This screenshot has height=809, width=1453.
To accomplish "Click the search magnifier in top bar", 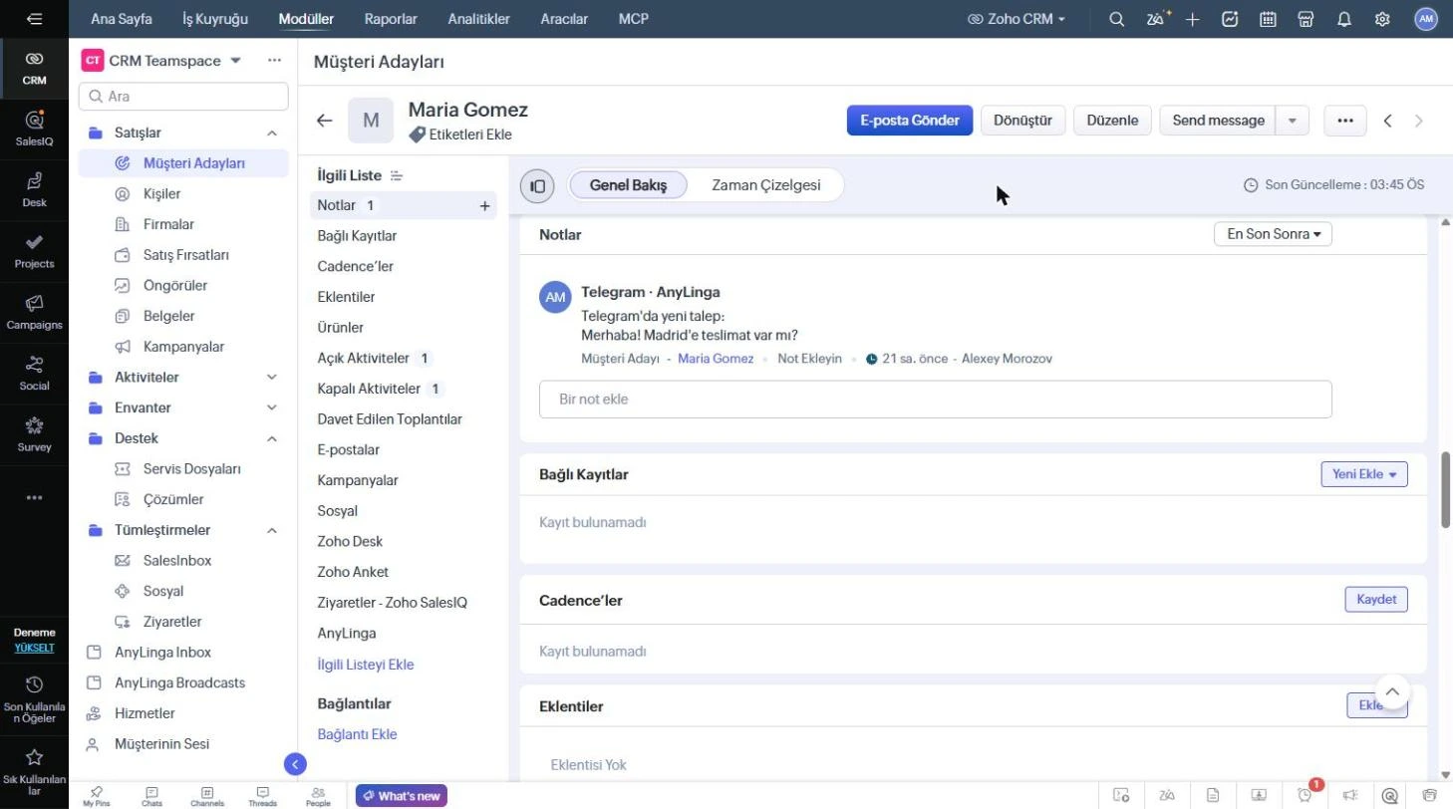I will coord(1117,19).
